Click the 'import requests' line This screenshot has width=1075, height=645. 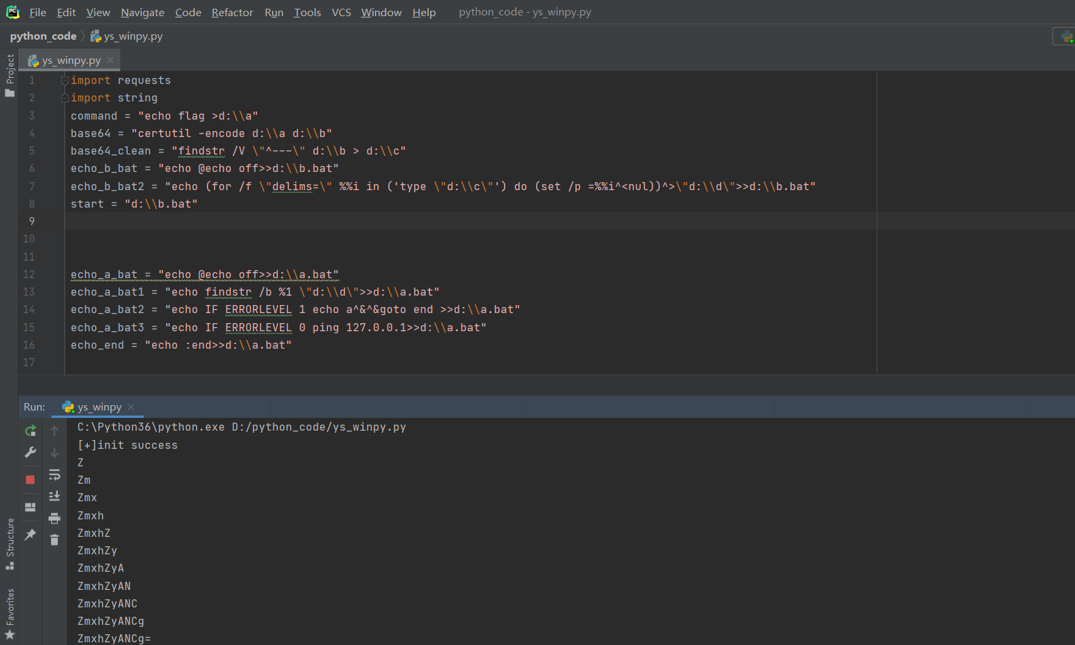click(x=121, y=80)
